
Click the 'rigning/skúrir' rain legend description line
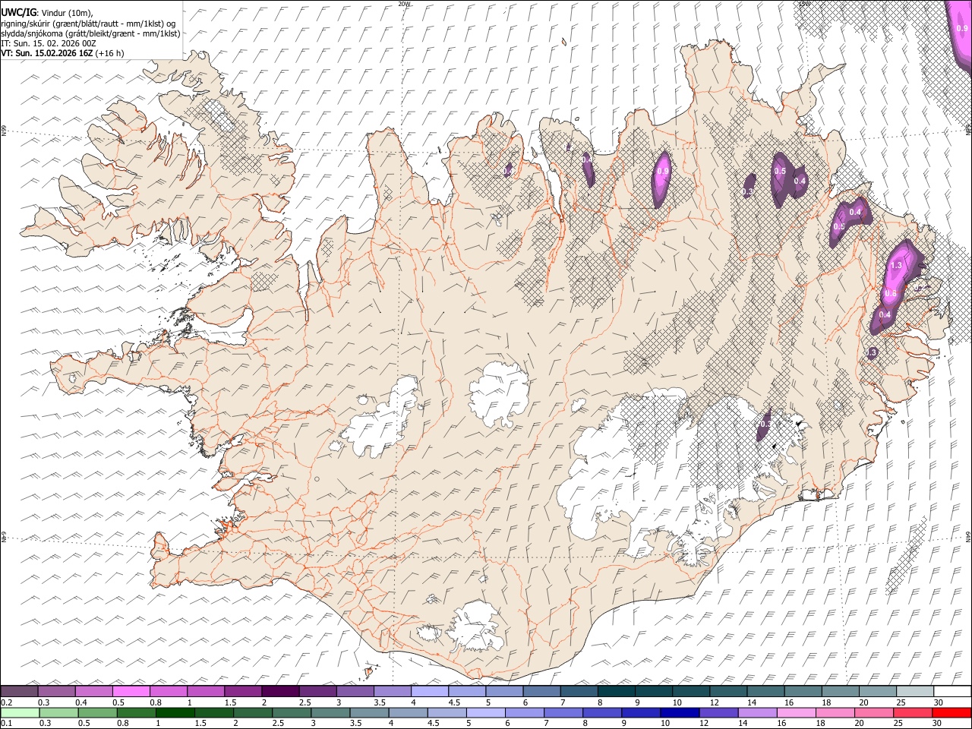point(90,23)
